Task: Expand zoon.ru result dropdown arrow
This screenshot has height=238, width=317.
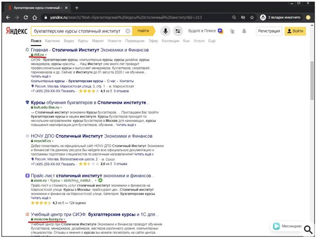Action: click(95, 181)
